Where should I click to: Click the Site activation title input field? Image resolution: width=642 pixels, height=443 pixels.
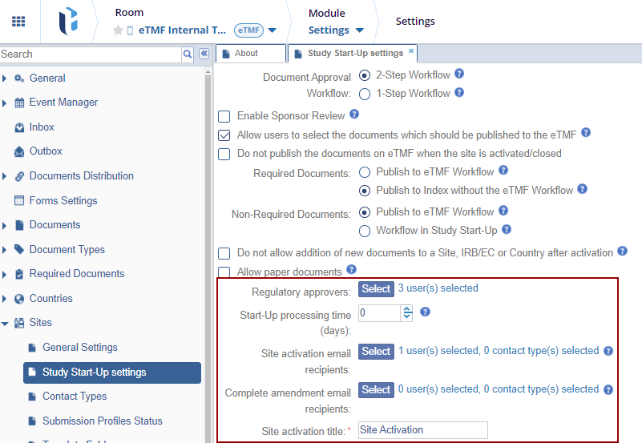click(422, 430)
